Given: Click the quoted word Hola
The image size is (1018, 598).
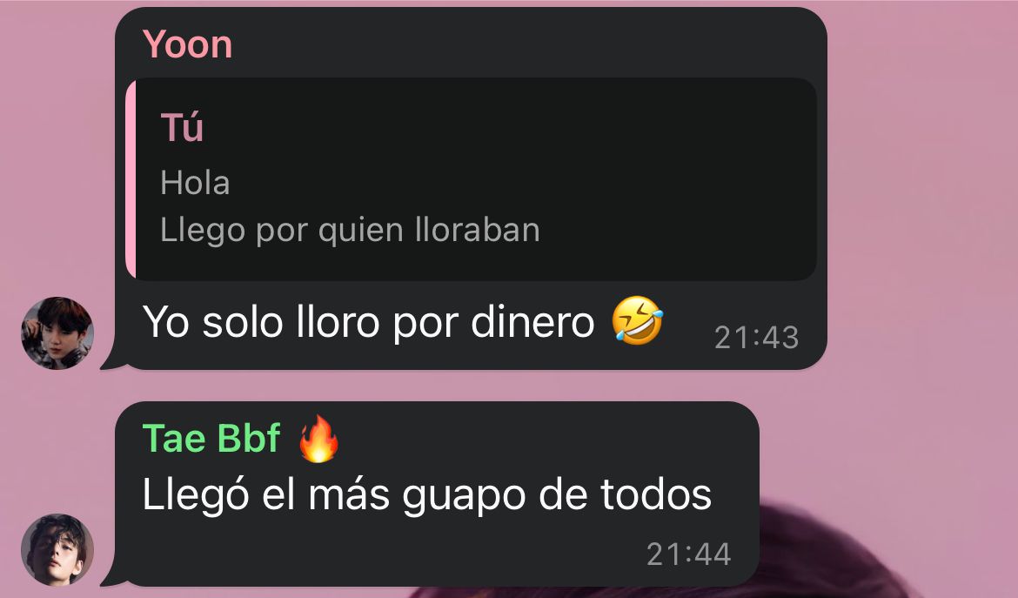Looking at the screenshot, I should click(x=195, y=183).
